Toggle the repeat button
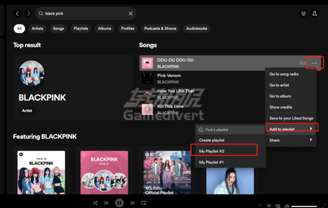Screen dimensions: 328x208 click(144, 203)
